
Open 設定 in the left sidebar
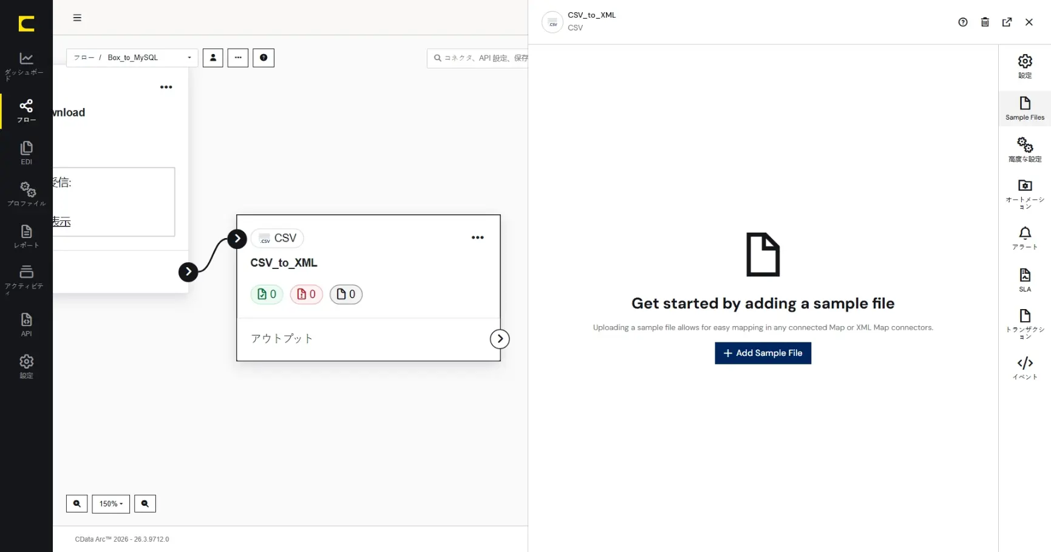(x=26, y=366)
